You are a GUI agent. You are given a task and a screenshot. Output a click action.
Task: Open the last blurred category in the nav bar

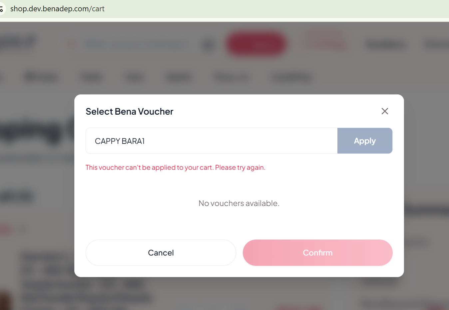[x=291, y=77]
